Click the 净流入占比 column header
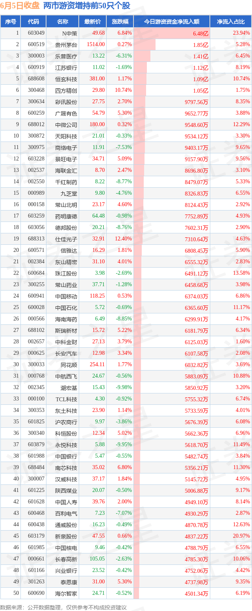Screen dimensions: 252x611 tap(231, 22)
